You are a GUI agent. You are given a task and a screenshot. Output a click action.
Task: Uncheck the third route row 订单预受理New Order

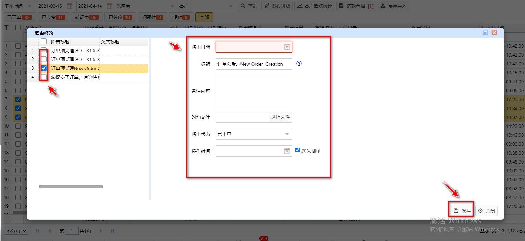tap(44, 68)
